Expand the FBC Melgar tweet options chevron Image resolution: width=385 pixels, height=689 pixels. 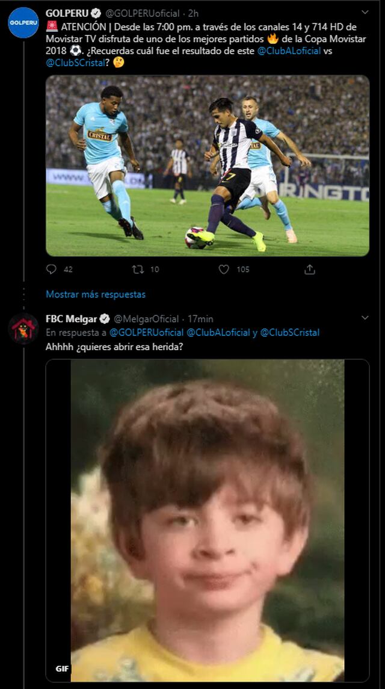pos(365,318)
